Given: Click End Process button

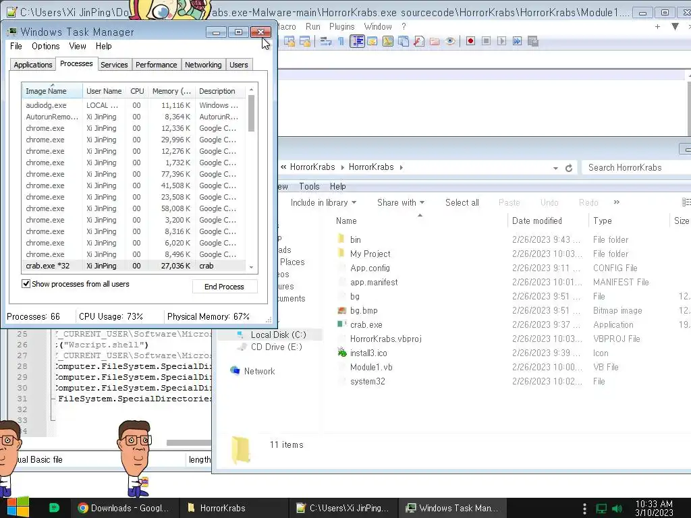Looking at the screenshot, I should click(x=224, y=287).
